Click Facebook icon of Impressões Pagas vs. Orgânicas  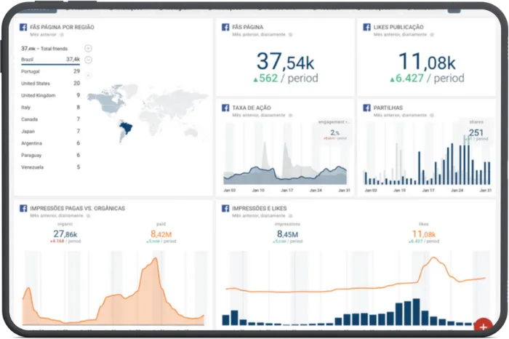coord(23,208)
